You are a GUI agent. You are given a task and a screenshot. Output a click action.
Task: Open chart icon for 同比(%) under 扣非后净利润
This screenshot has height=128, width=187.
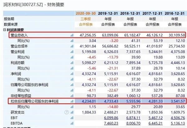coord(72,107)
